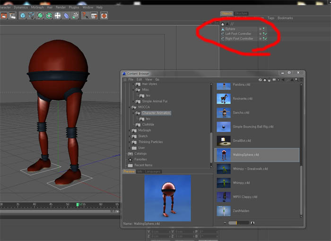Screen dimensions: 331x241
Task: Click the particle emitter icon
Action: coord(75,16)
